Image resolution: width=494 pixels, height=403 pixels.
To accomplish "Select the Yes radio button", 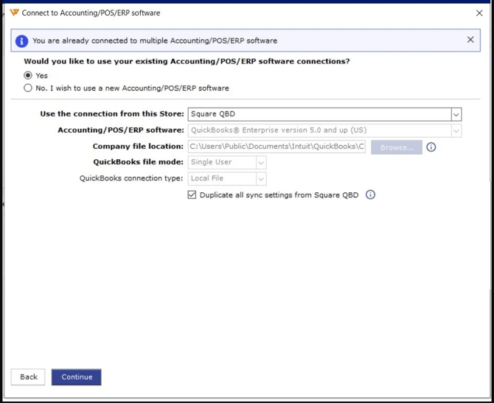I will [28, 75].
